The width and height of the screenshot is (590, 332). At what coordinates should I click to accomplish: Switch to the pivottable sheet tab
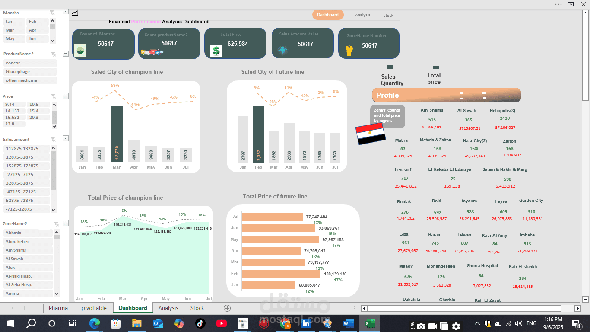[x=94, y=308]
